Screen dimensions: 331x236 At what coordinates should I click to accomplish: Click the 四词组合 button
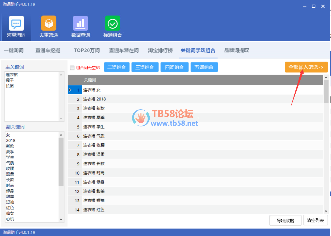click(174, 67)
